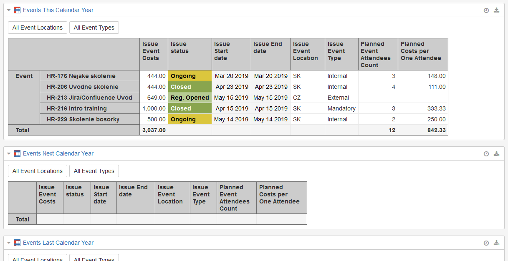Image resolution: width=508 pixels, height=261 pixels.
Task: Click table icon beside Events Next Calendar Year
Action: click(x=17, y=153)
